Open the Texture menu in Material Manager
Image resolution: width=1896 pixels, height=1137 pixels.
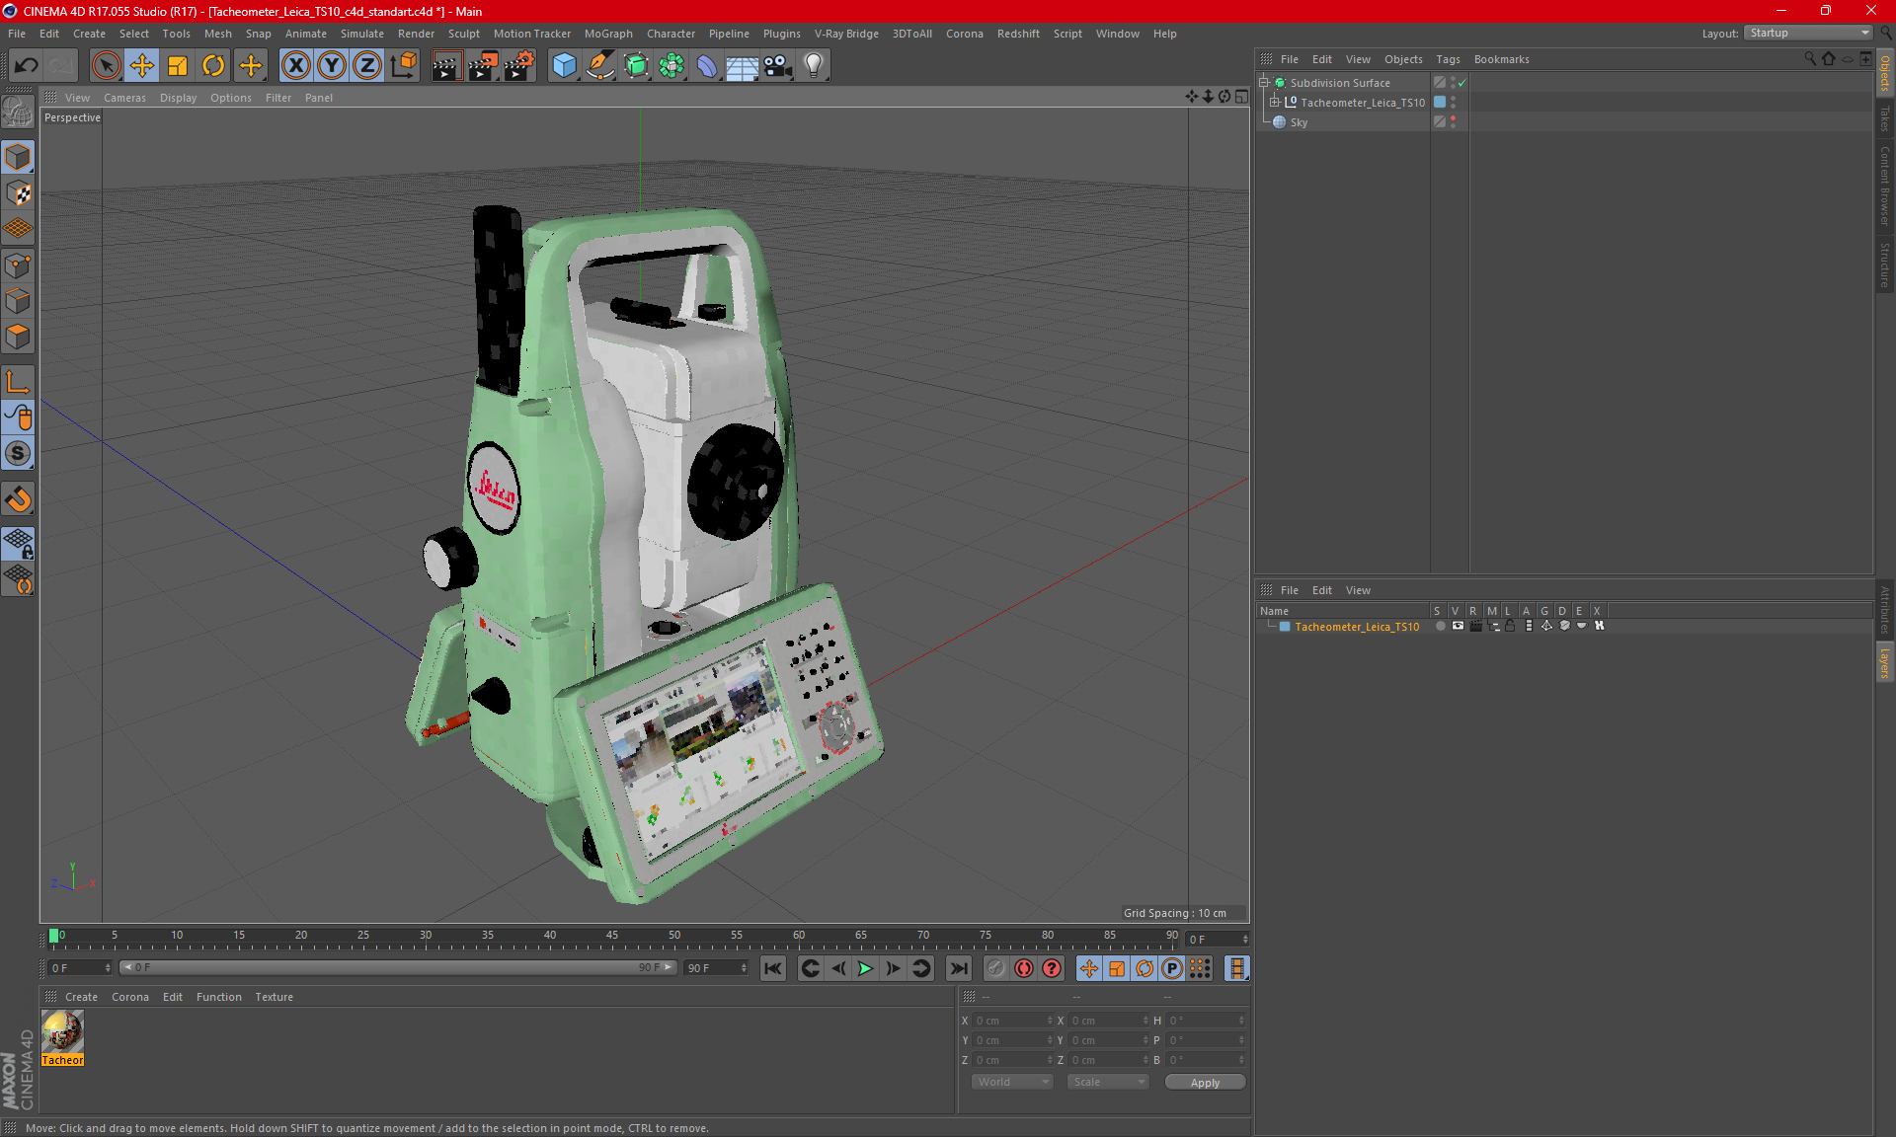tap(274, 997)
